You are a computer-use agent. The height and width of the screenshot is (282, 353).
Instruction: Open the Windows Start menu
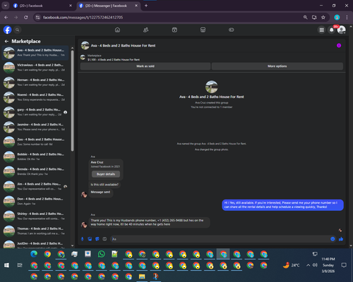[x=6, y=265]
